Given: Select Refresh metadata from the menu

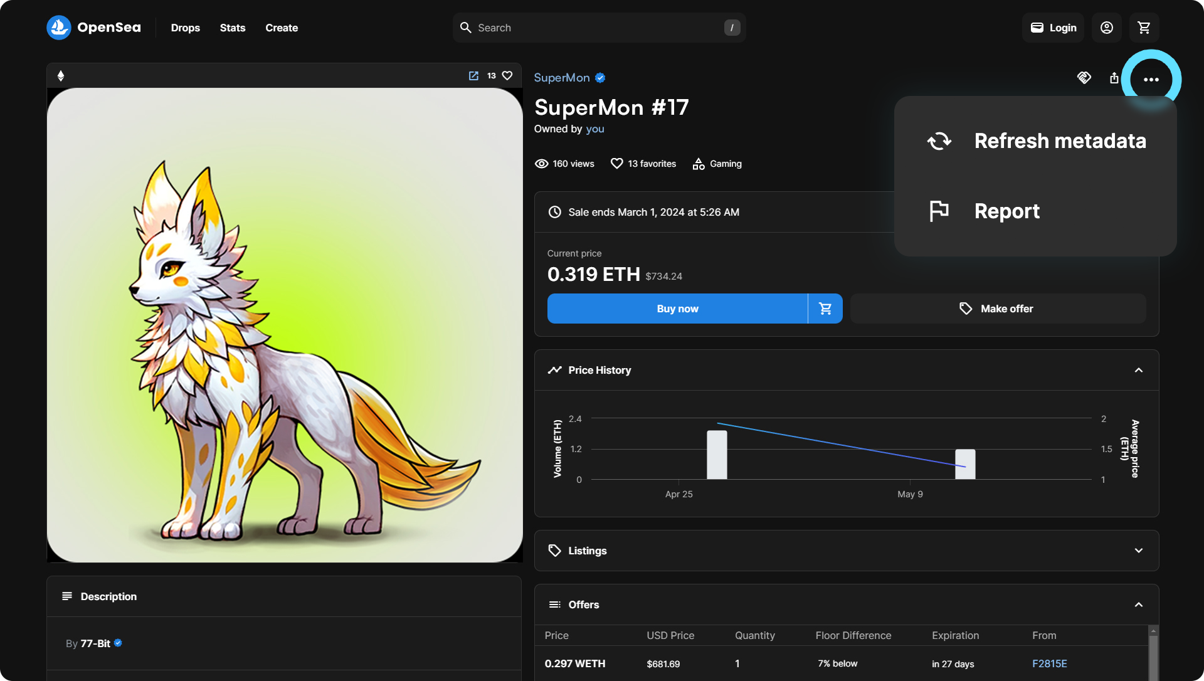Looking at the screenshot, I should coord(1036,141).
